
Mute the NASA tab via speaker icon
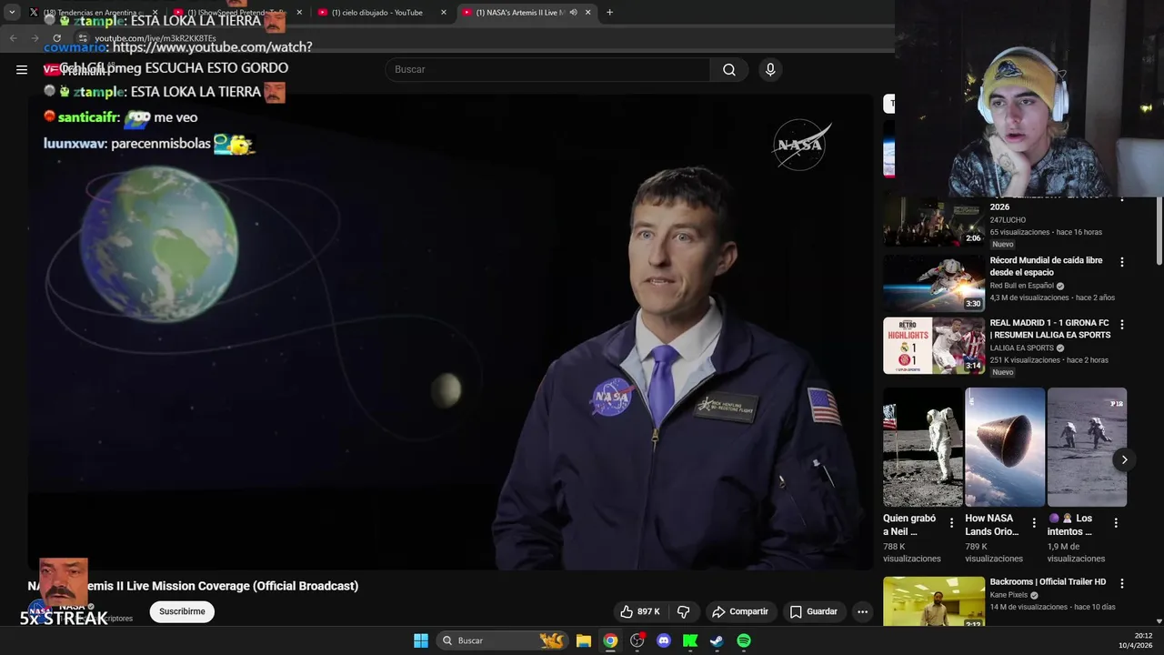(x=573, y=12)
